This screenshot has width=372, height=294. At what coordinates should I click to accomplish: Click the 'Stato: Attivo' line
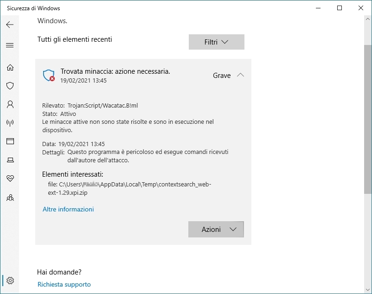click(x=59, y=114)
